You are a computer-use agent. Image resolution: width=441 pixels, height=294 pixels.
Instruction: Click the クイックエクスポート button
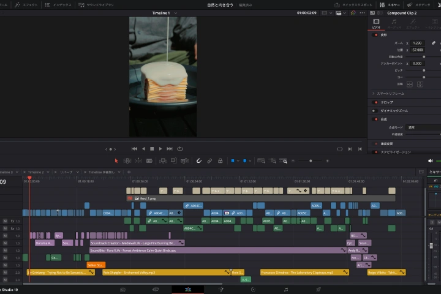(x=353, y=5)
